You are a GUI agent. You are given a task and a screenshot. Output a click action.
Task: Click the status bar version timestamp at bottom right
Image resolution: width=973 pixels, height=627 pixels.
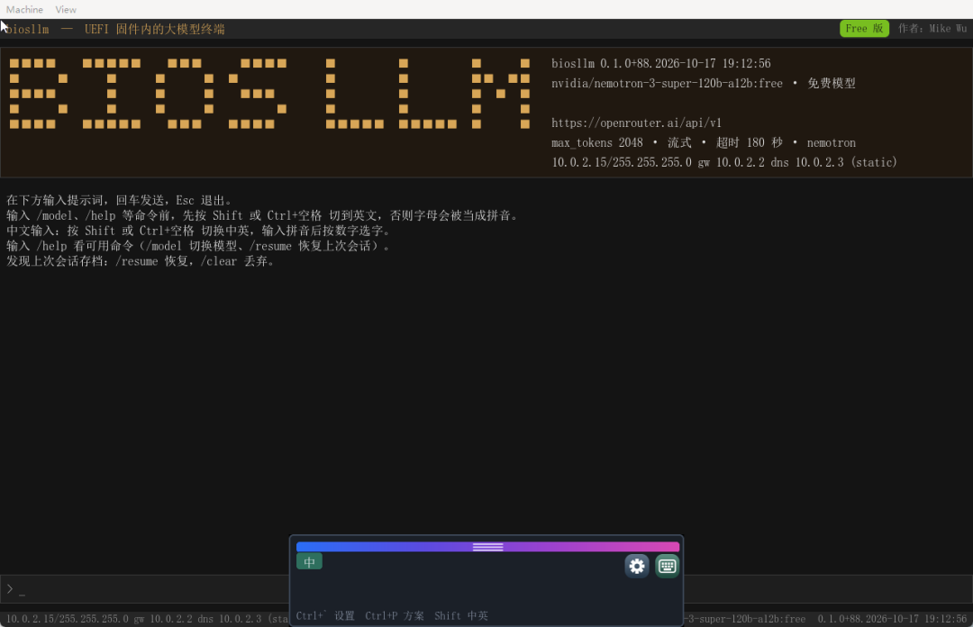[x=892, y=619]
